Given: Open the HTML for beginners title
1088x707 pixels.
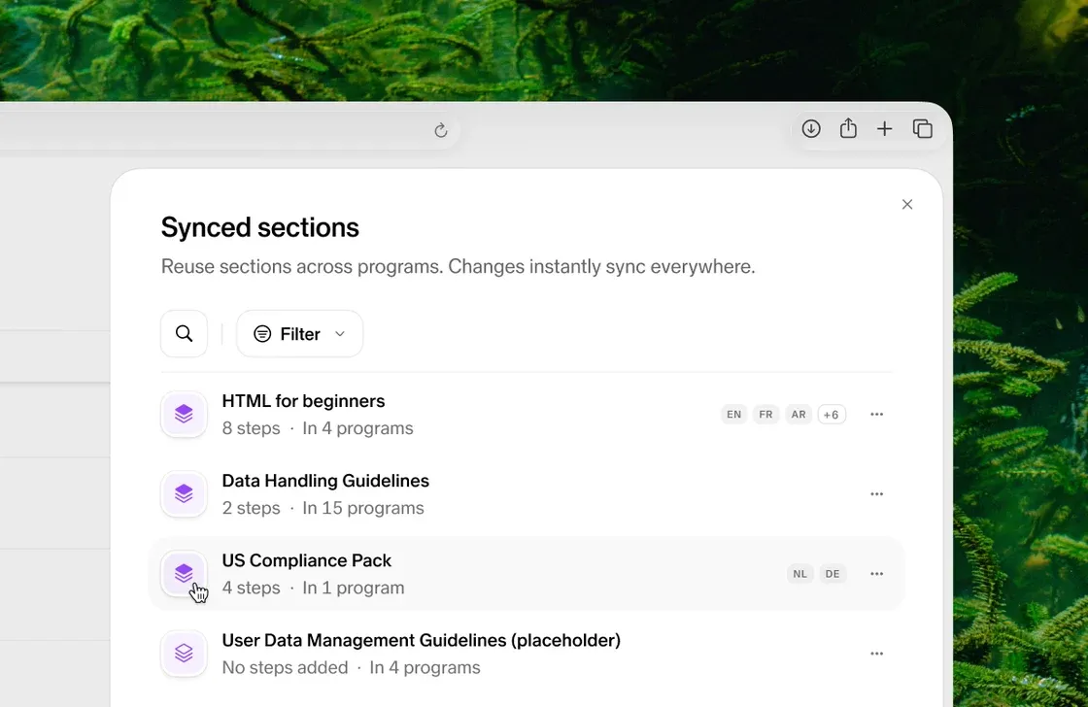Looking at the screenshot, I should [303, 401].
